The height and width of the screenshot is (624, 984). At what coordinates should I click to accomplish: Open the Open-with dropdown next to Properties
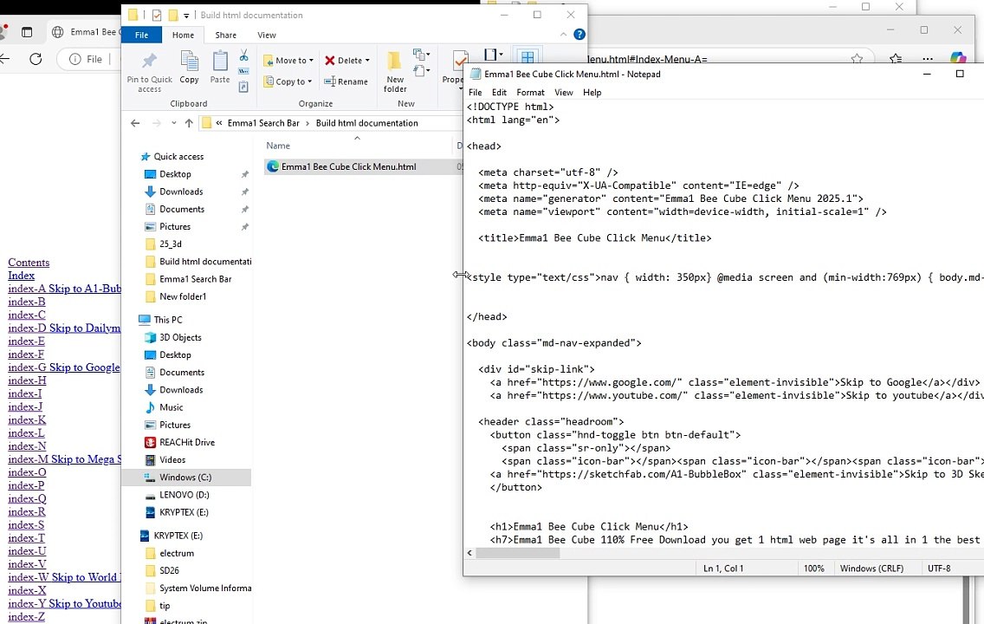point(493,55)
